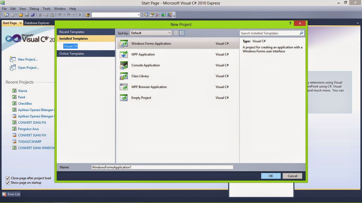Open the Window menu
362x203 pixels.
60,9
